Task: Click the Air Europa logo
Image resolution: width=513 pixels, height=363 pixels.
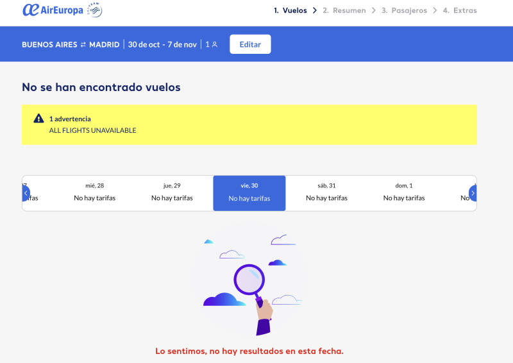Action: coord(53,10)
